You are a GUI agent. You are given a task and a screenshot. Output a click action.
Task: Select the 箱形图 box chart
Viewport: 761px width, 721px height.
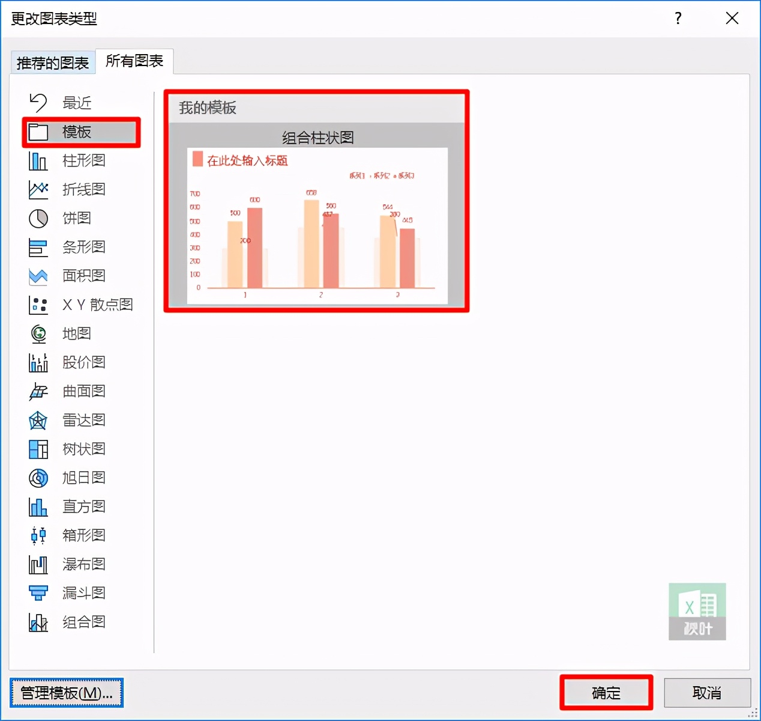(83, 535)
